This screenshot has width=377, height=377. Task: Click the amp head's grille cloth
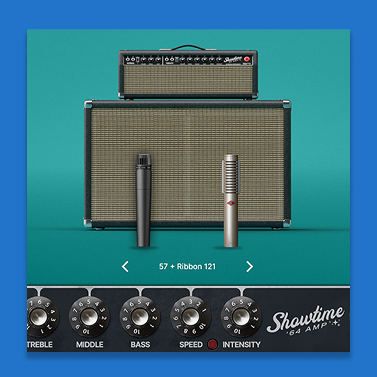point(188,82)
